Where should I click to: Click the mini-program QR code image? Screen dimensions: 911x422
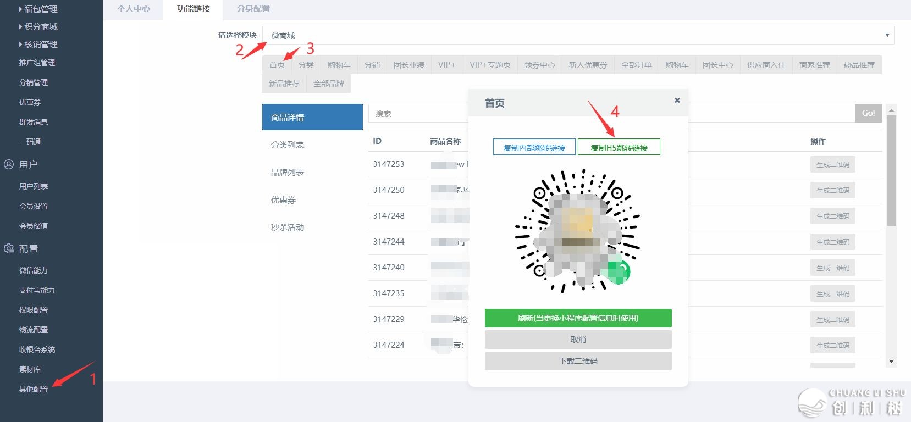(x=578, y=231)
